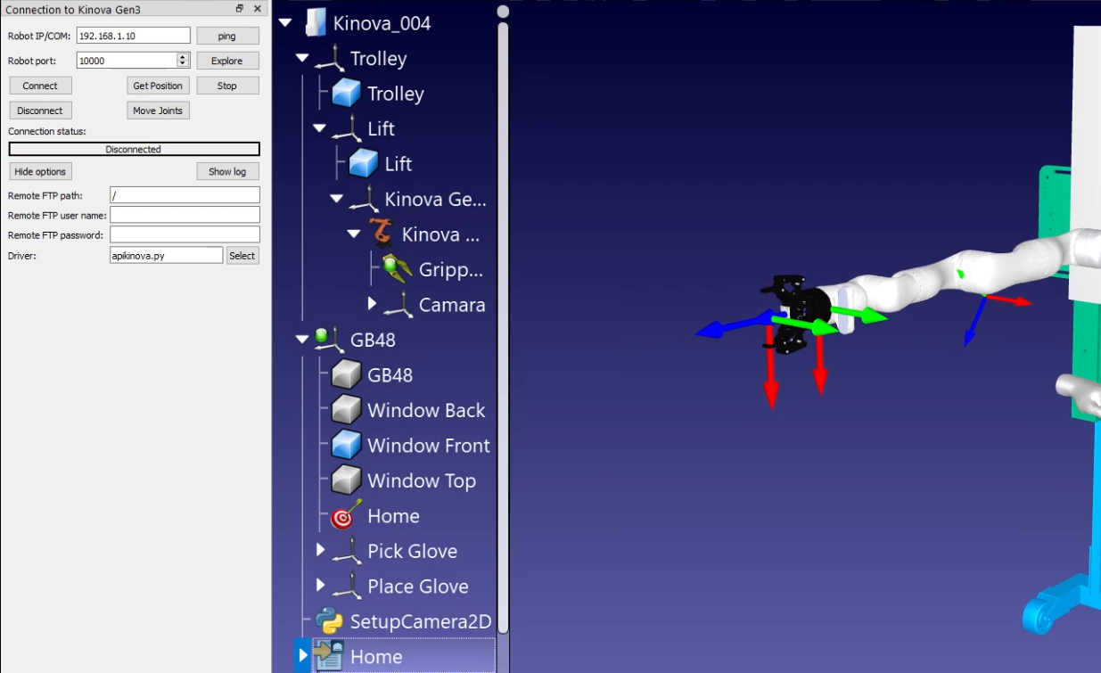The width and height of the screenshot is (1101, 673).
Task: Select the Window Back tree label
Action: [x=426, y=410]
